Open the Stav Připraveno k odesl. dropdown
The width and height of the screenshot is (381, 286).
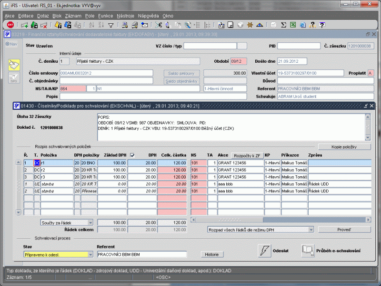coord(58,255)
